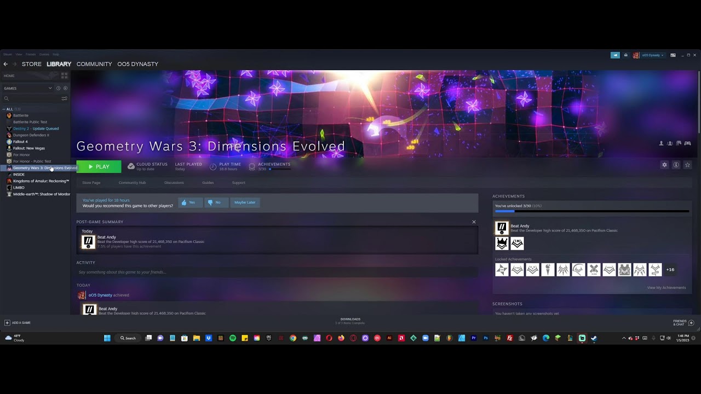Toggle the ready-to-play filter icon
The image size is (701, 394).
tap(65, 88)
